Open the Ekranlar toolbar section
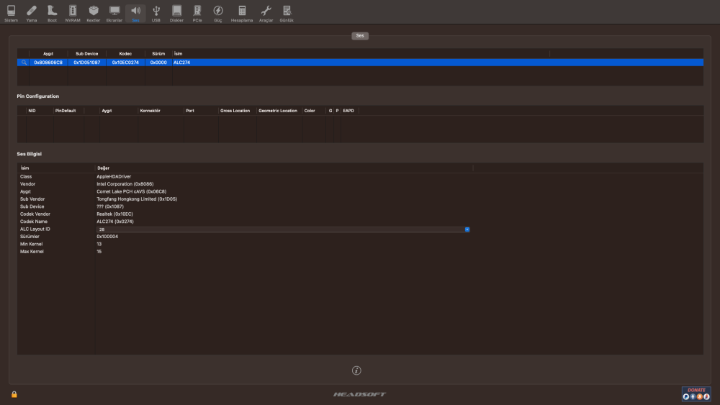720x405 pixels. pyautogui.click(x=114, y=13)
